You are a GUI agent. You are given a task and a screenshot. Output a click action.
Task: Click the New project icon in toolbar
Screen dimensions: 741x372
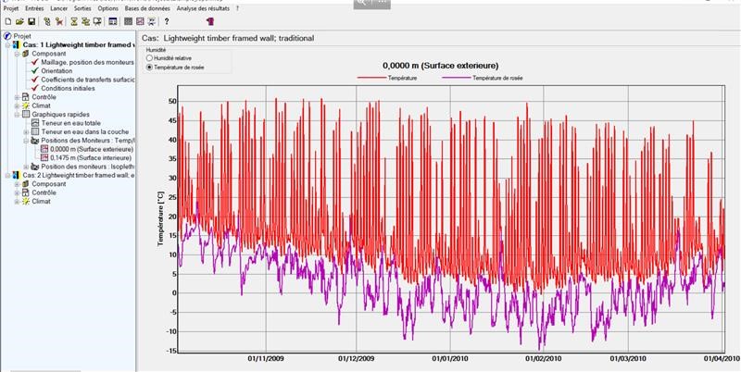click(6, 20)
